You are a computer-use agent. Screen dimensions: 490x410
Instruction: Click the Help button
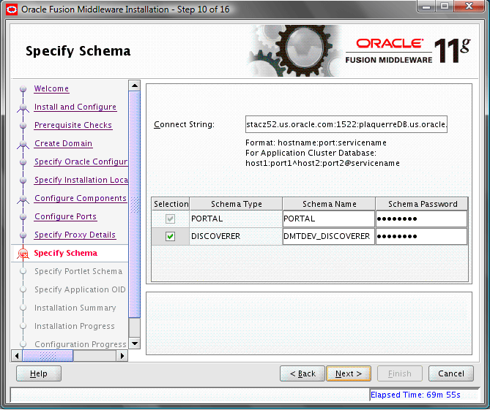coord(39,373)
